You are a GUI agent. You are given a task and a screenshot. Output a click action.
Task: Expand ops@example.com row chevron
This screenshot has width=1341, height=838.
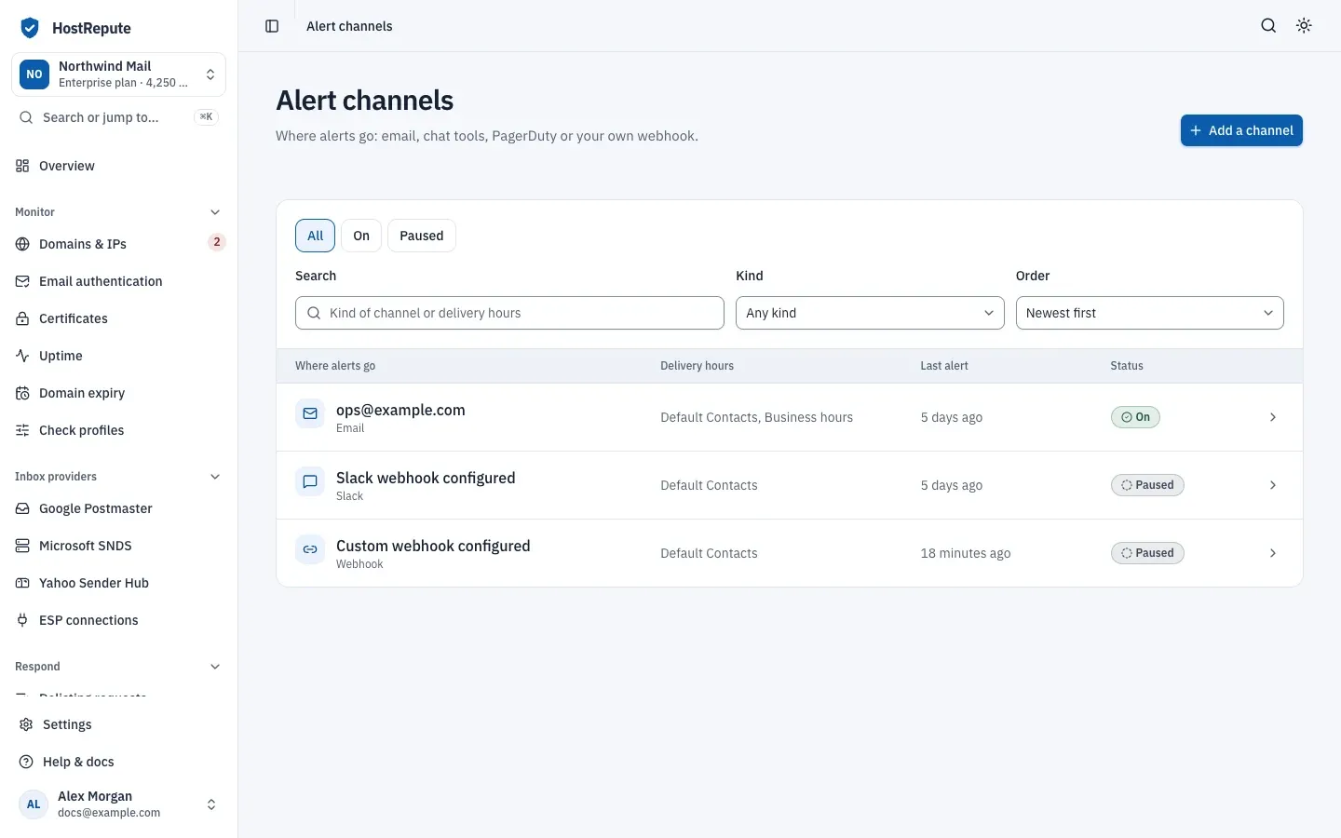coord(1273,417)
